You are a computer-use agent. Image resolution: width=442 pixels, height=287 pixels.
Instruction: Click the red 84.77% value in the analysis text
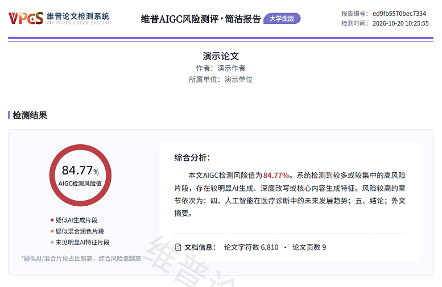pyautogui.click(x=276, y=176)
